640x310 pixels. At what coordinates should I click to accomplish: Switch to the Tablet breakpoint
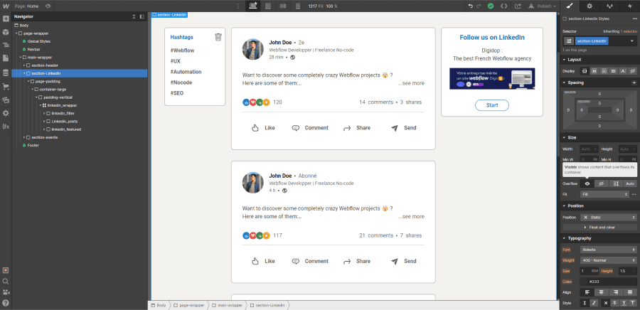[x=268, y=6]
